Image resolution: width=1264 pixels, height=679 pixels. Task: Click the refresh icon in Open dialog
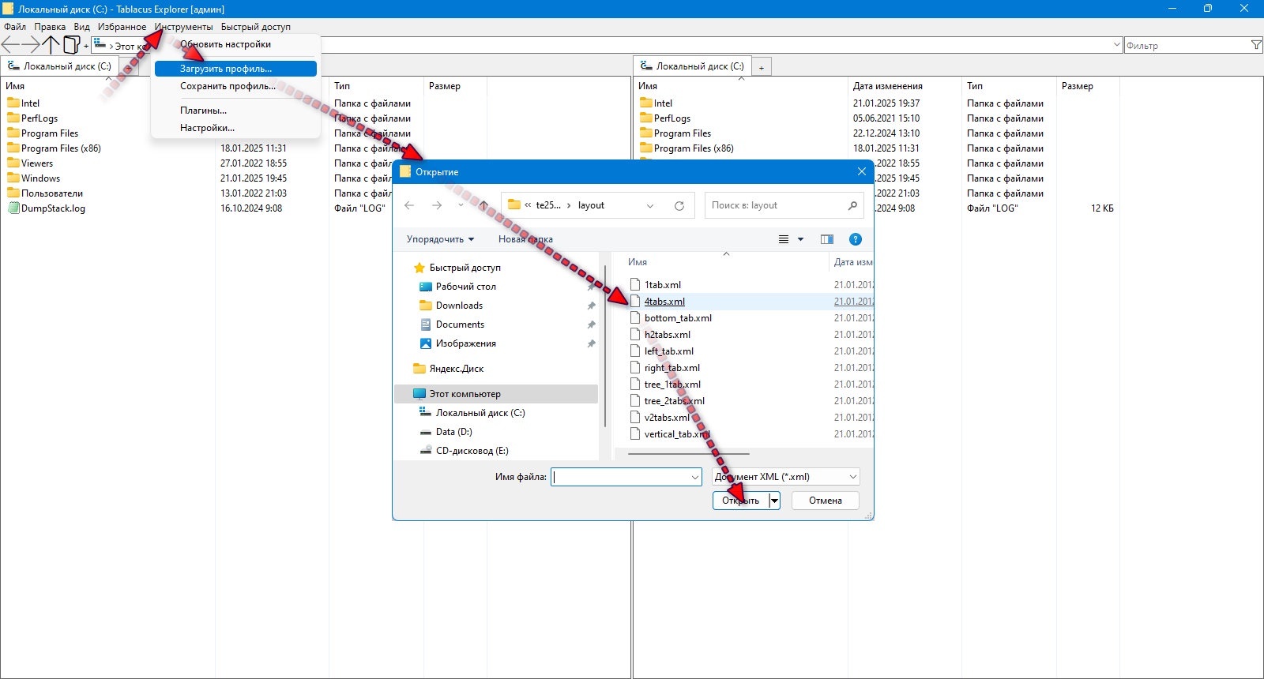(679, 205)
